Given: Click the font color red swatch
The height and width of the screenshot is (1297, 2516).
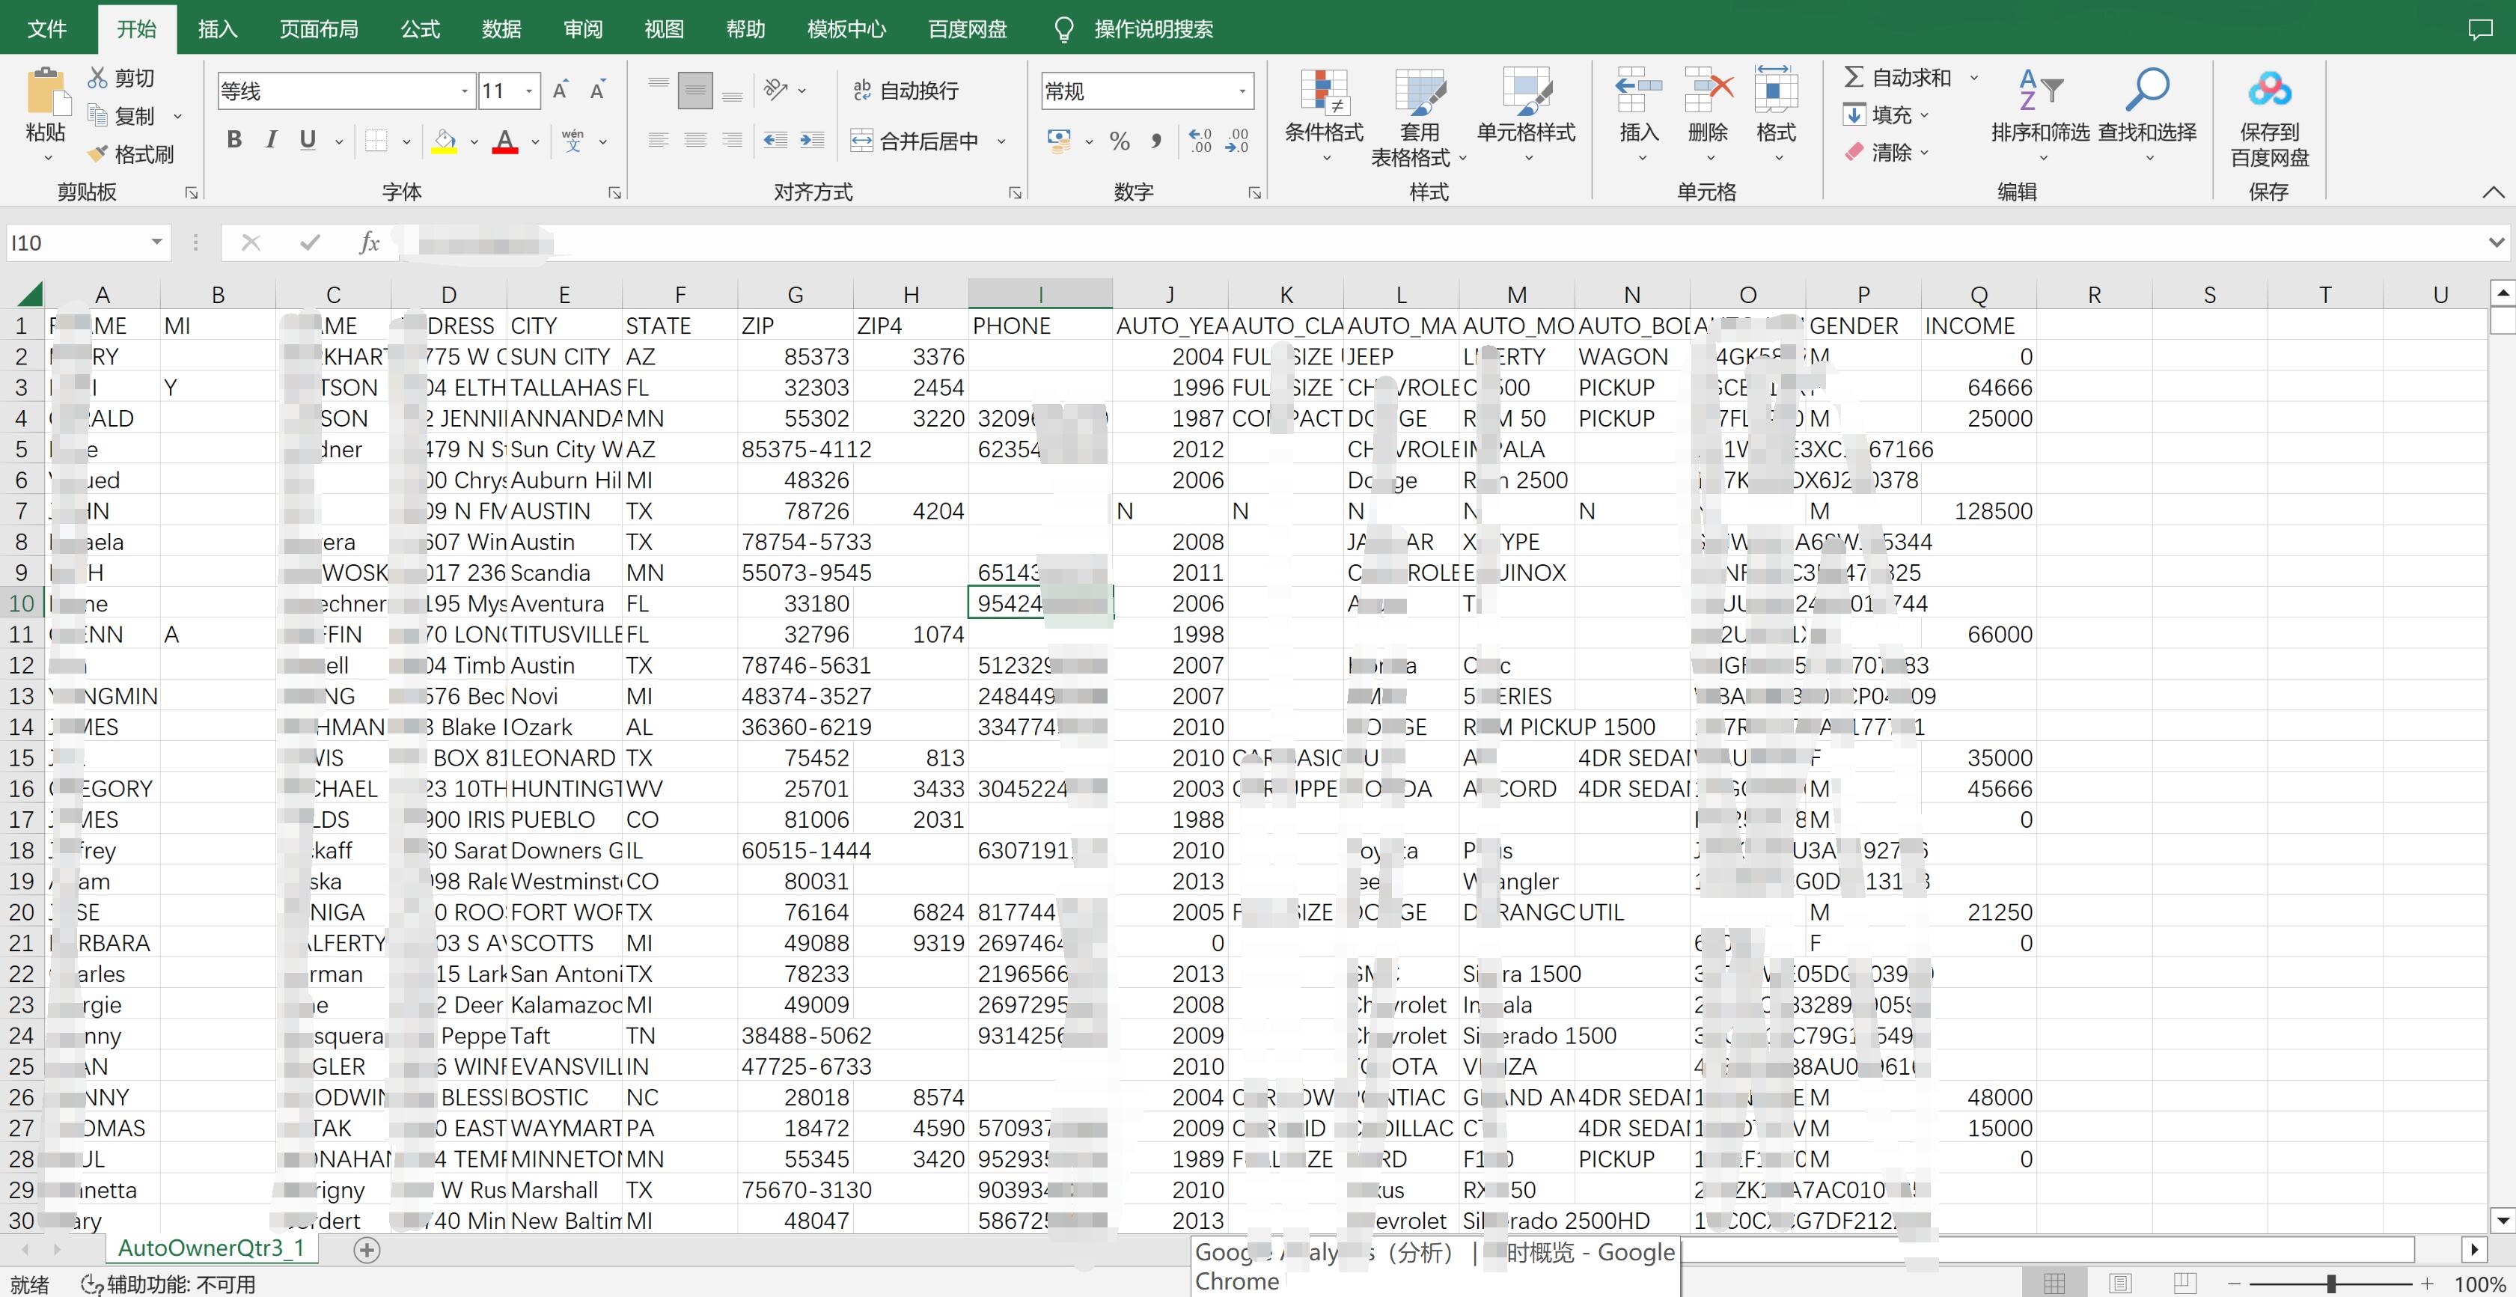Looking at the screenshot, I should click(505, 141).
